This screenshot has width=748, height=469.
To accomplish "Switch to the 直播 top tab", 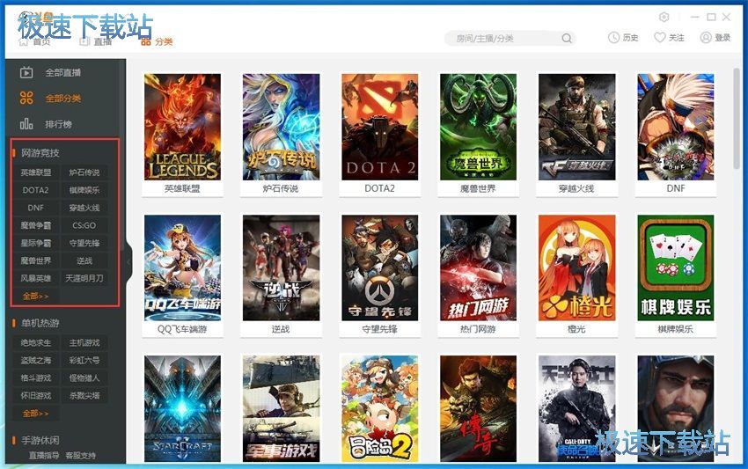I will coord(95,41).
